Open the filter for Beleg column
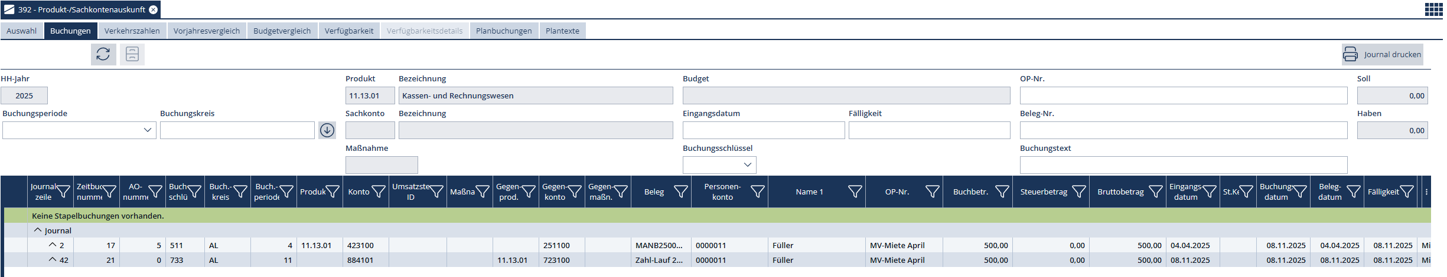Screen dimensions: 1447x277 [680, 192]
